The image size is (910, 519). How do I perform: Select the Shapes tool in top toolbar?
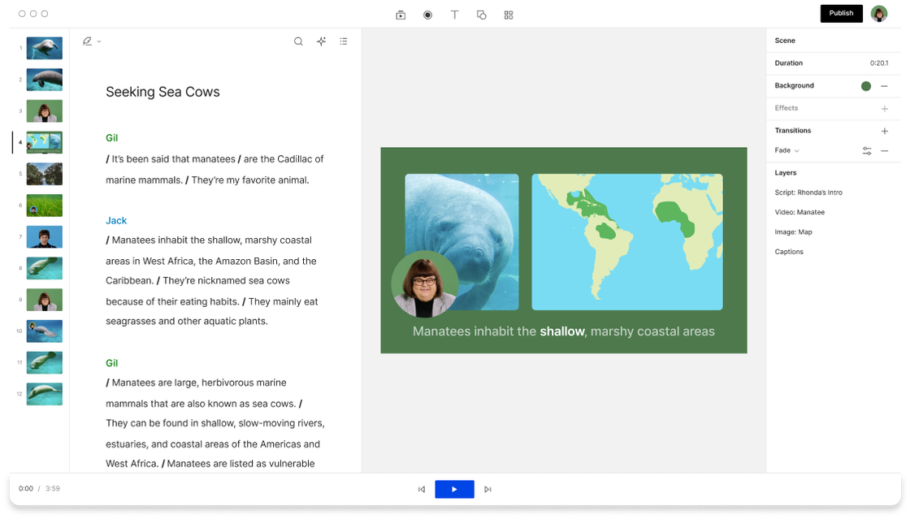(x=481, y=15)
